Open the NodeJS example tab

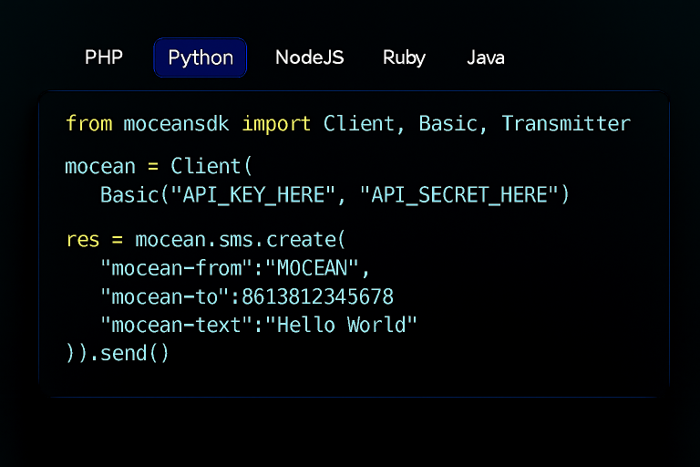pos(309,57)
